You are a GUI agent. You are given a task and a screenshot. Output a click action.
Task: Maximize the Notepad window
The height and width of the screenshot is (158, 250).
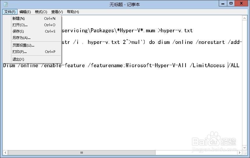(x=231, y=3)
